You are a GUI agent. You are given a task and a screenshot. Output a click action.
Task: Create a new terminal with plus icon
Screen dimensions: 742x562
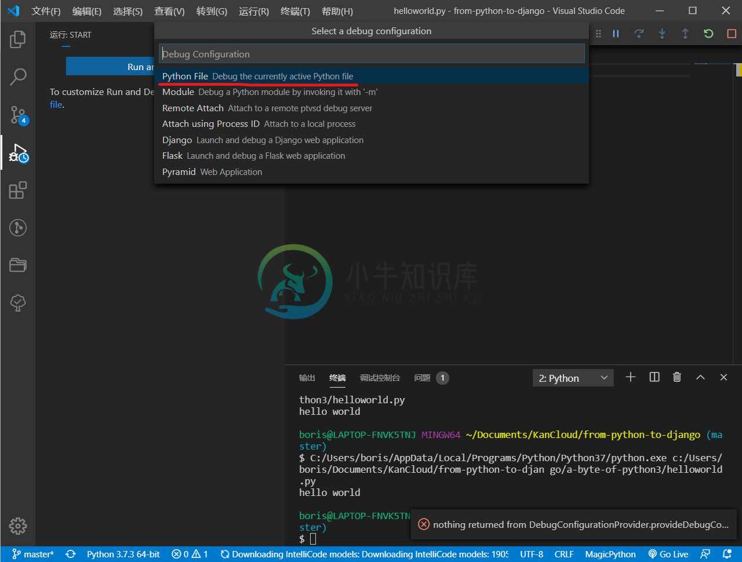coord(631,377)
